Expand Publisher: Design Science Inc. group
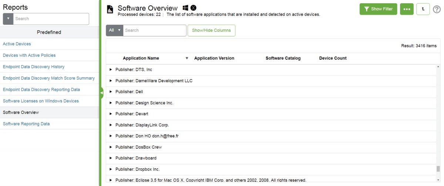Image resolution: width=444 pixels, height=186 pixels. pyautogui.click(x=110, y=103)
